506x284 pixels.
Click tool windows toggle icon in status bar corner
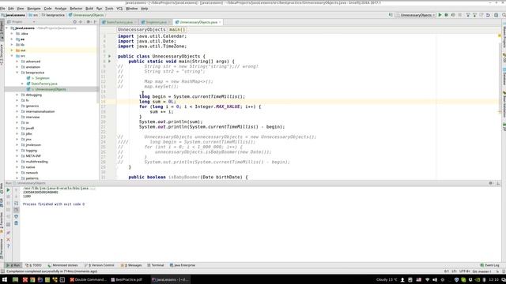pyautogui.click(x=2, y=271)
